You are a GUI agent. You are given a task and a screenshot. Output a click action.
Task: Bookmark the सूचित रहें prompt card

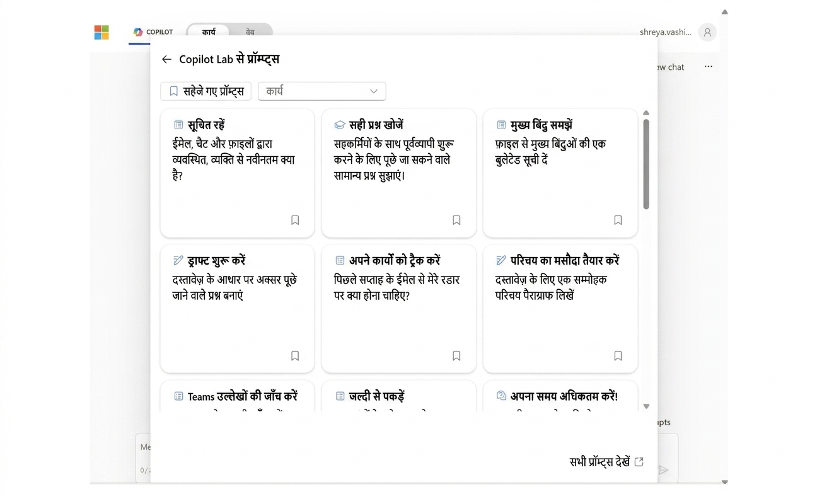coord(295,220)
